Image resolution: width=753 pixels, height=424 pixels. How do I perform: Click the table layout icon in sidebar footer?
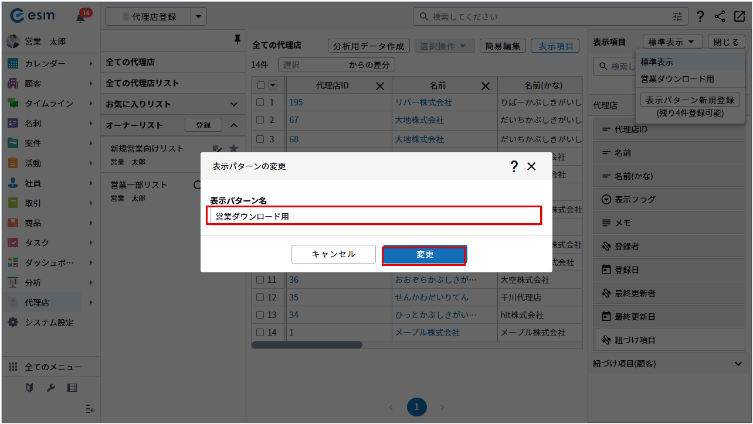click(x=72, y=388)
